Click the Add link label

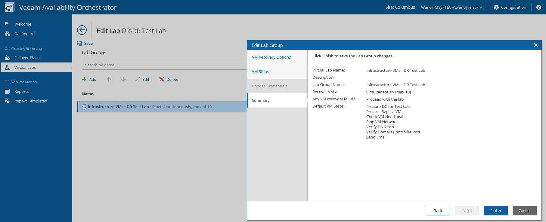click(93, 79)
